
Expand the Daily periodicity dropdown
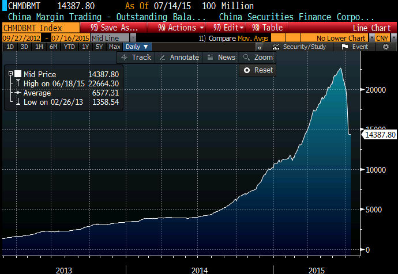point(137,47)
